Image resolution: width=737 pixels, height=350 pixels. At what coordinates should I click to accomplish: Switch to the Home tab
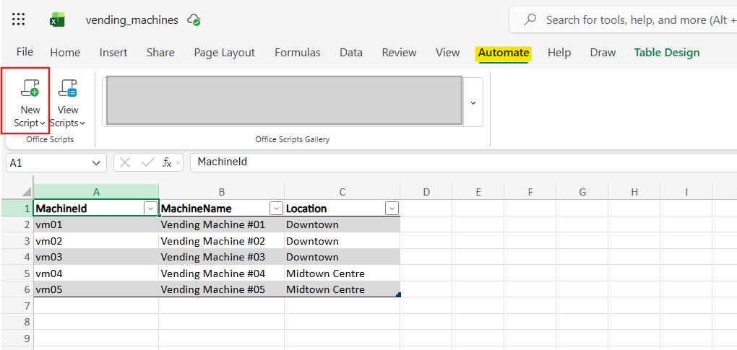(x=65, y=53)
